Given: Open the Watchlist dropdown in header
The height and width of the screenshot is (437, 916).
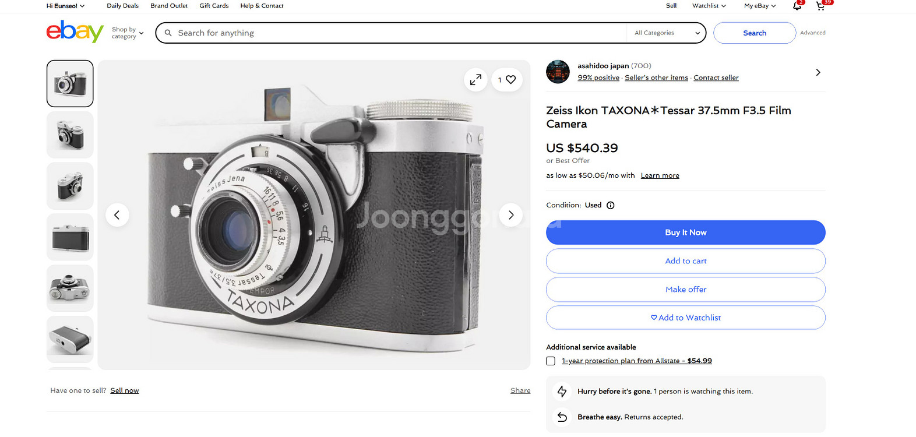Looking at the screenshot, I should tap(709, 6).
